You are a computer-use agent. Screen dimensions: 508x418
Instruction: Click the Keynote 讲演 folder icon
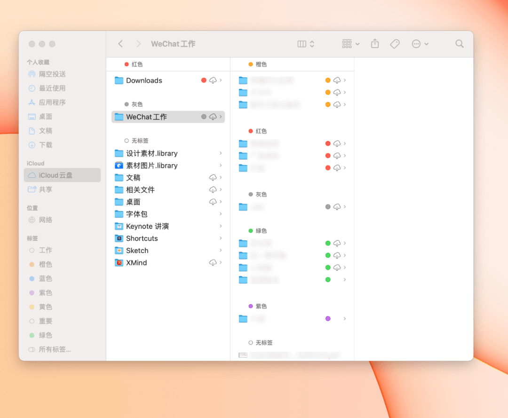(x=119, y=226)
